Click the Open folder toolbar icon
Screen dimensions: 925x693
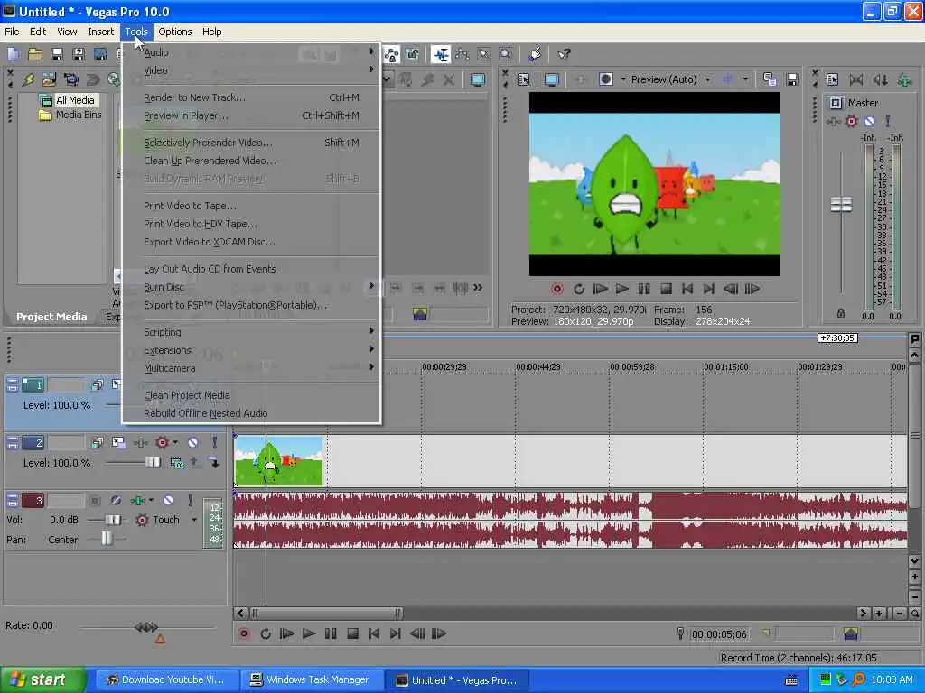point(35,54)
